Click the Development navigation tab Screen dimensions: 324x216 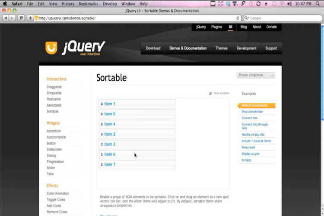247,48
